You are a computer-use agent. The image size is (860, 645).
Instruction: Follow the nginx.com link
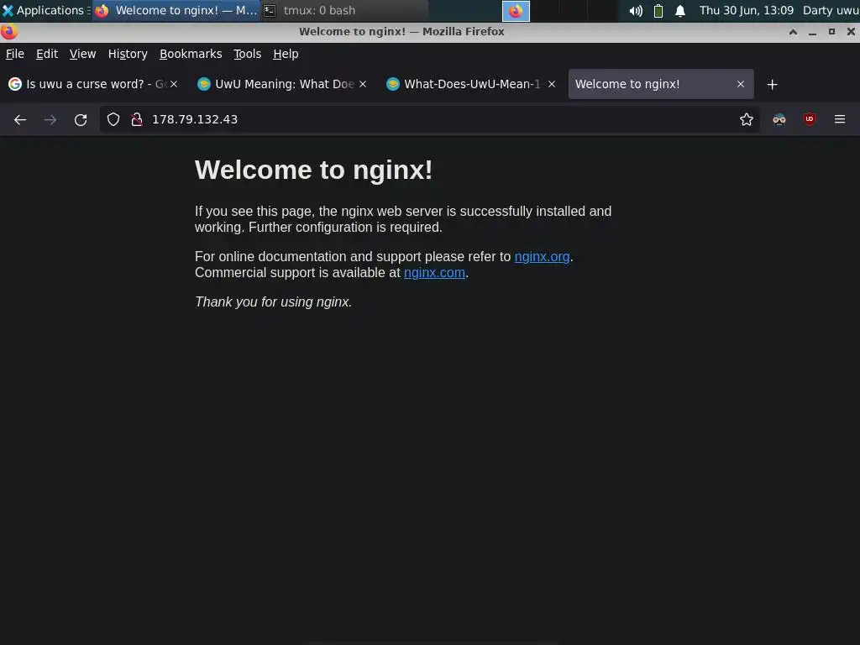coord(434,273)
